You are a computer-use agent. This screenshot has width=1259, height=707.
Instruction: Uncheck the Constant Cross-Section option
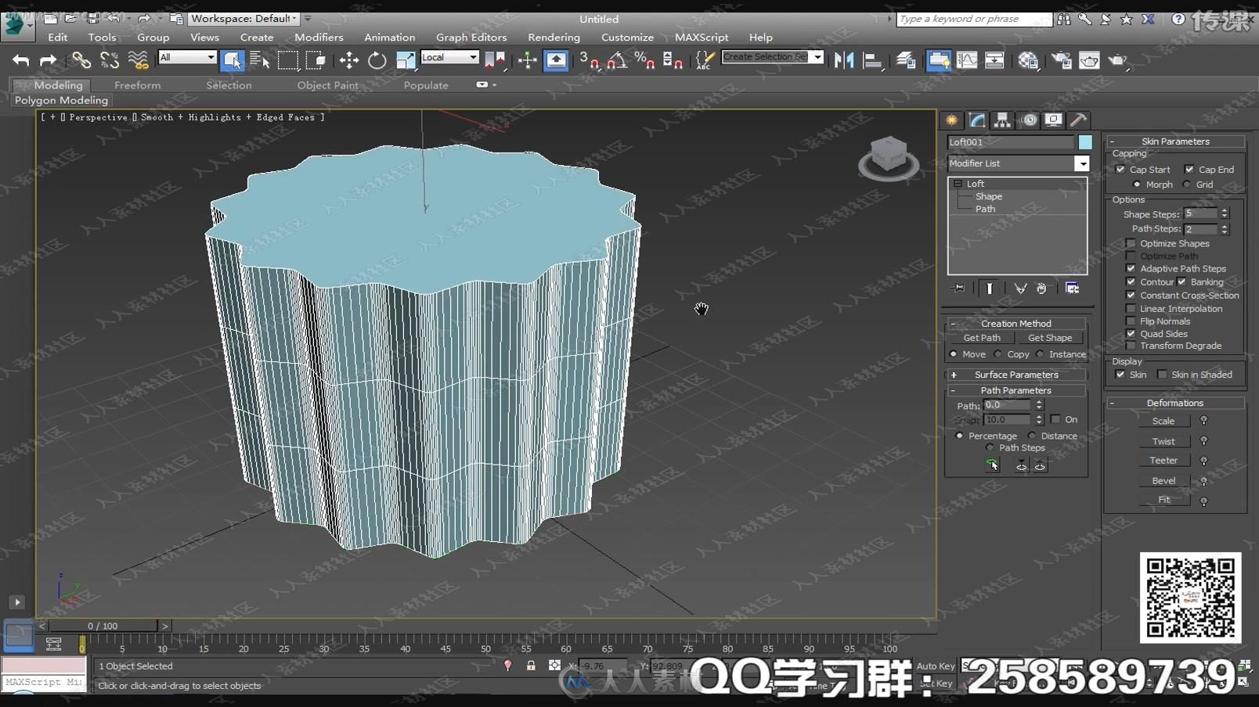(1131, 295)
